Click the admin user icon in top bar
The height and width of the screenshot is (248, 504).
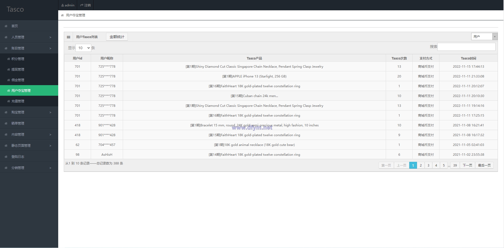[x=62, y=5]
